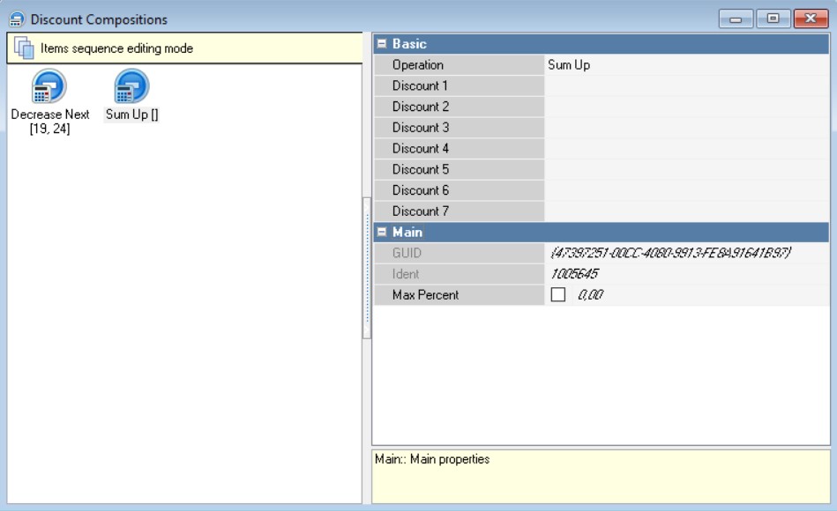Click the Items sequence editing mode label
The height and width of the screenshot is (511, 837).
(x=116, y=48)
